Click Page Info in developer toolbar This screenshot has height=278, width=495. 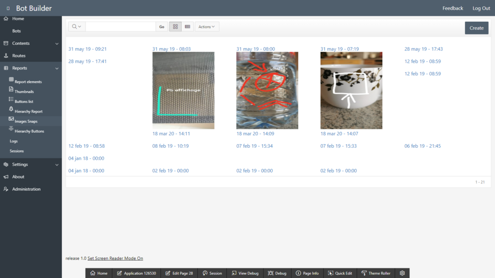point(307,273)
